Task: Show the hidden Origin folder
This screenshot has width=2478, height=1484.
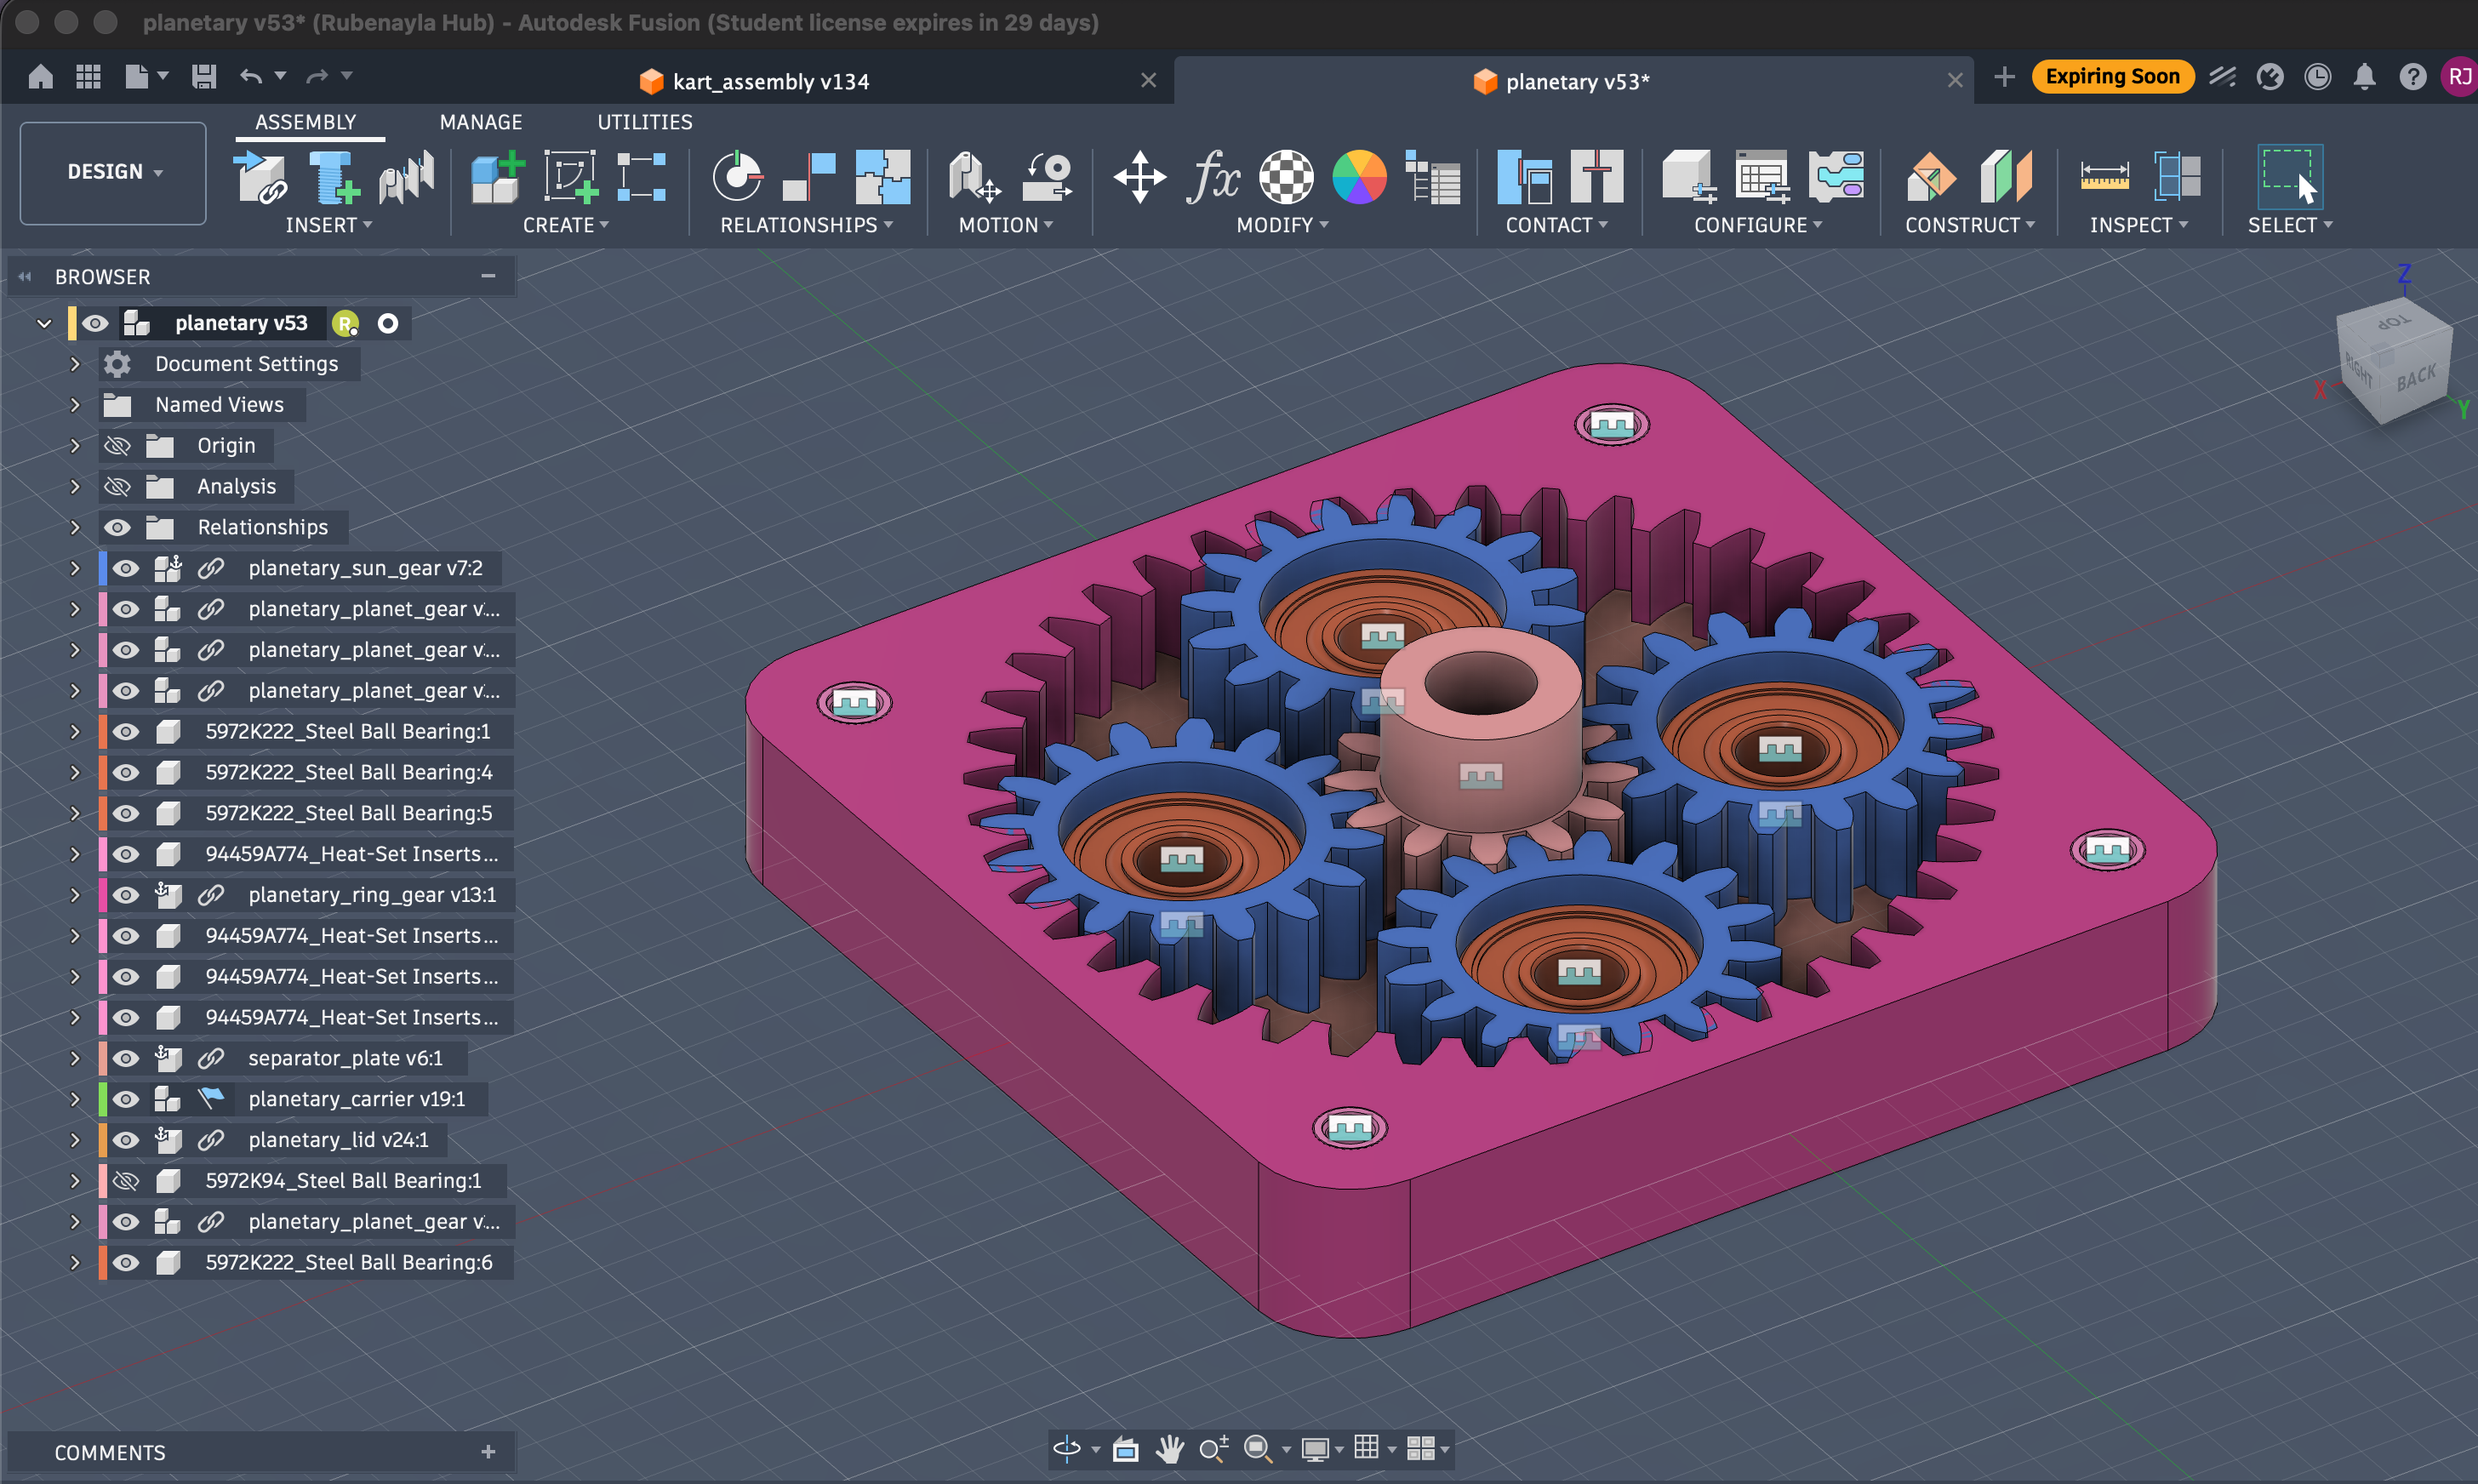Action: [117, 445]
